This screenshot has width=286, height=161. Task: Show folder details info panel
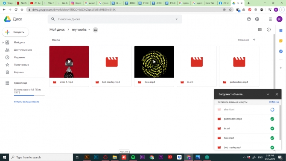(x=268, y=29)
